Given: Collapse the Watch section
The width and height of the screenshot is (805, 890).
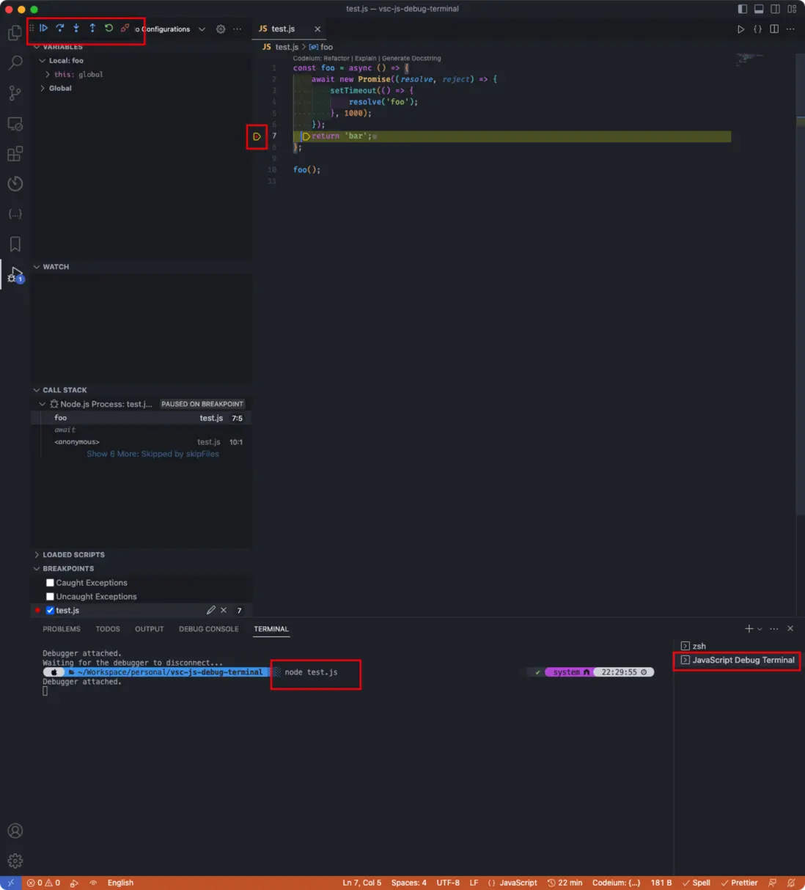Looking at the screenshot, I should (x=37, y=267).
